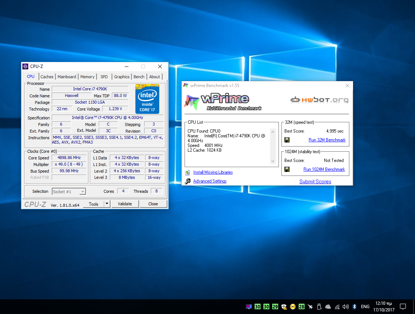Click the Name field 'Intel Core i7 4790K'
The height and width of the screenshot is (314, 415).
point(90,89)
